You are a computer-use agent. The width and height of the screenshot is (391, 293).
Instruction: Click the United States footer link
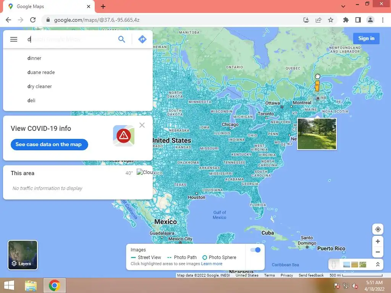click(x=247, y=275)
